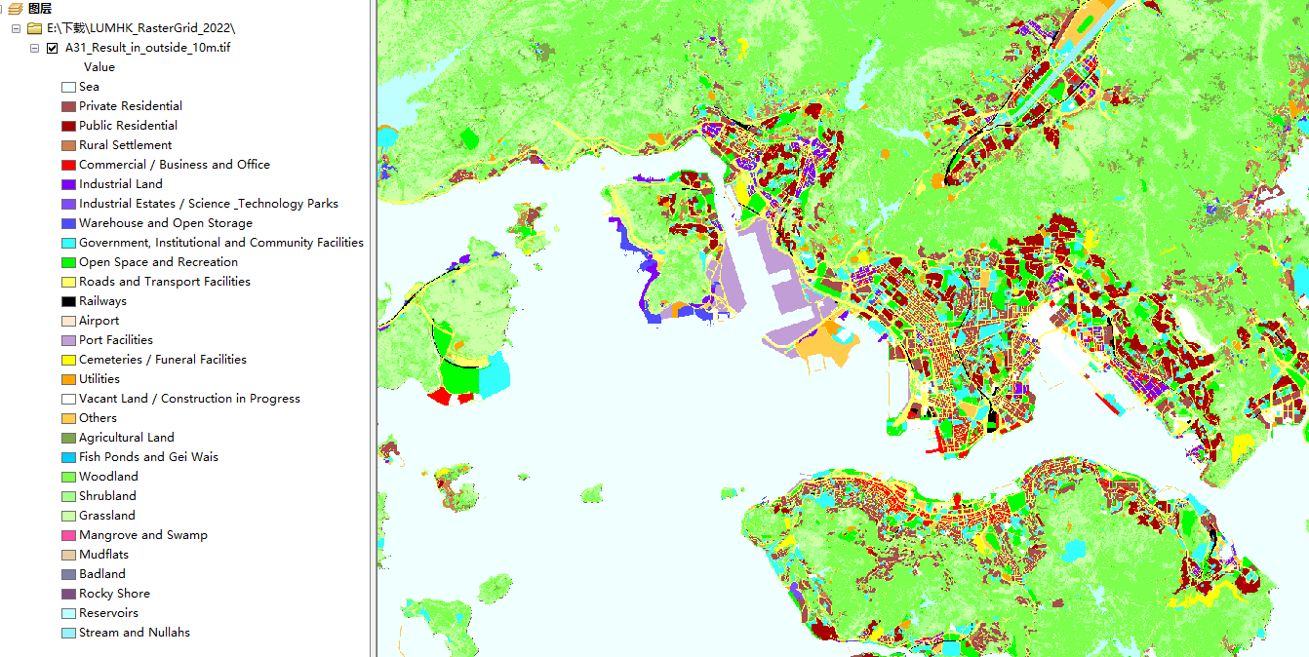Open the Warehouse and Open Storage swatch
This screenshot has width=1309, height=657.
point(68,223)
